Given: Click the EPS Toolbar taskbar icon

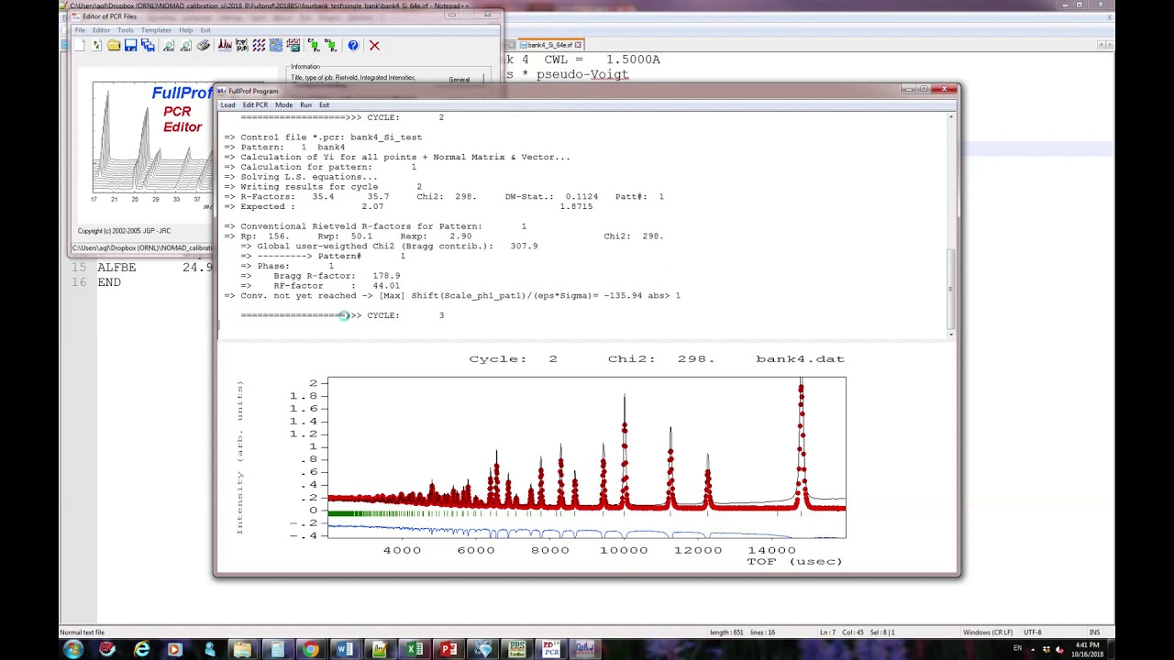Looking at the screenshot, I should tap(516, 649).
